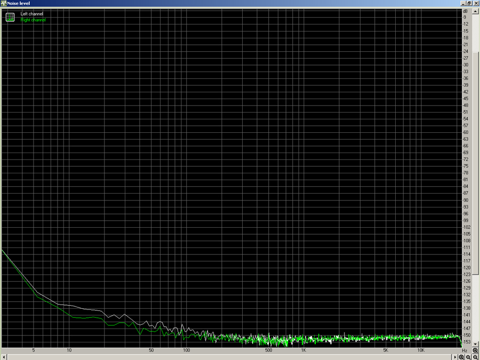Minimize the Noise level window
The width and height of the screenshot is (480, 360).
[x=463, y=3]
